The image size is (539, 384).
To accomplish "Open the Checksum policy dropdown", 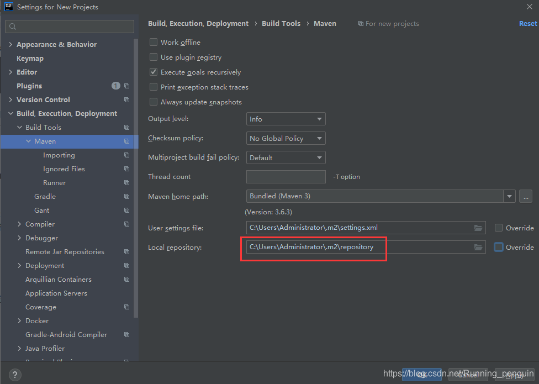I will click(286, 138).
